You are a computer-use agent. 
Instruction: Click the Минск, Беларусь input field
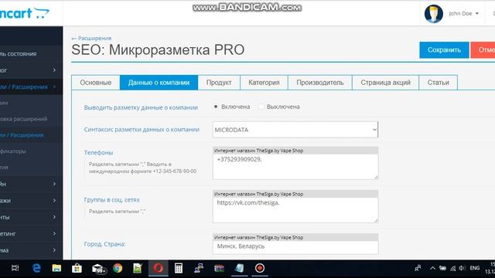tap(295, 247)
